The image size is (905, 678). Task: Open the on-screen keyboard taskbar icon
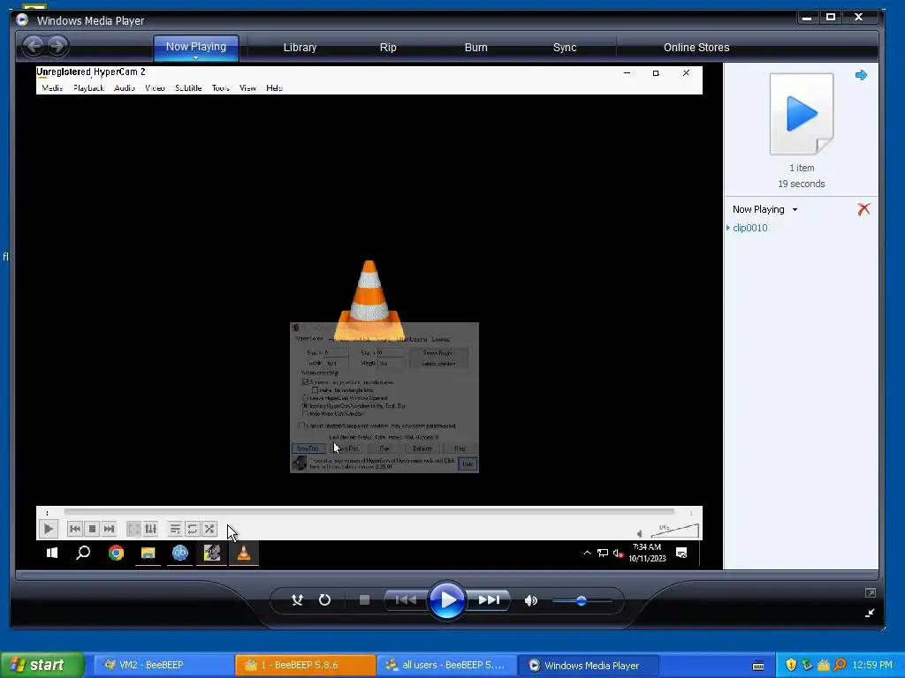coord(758,666)
